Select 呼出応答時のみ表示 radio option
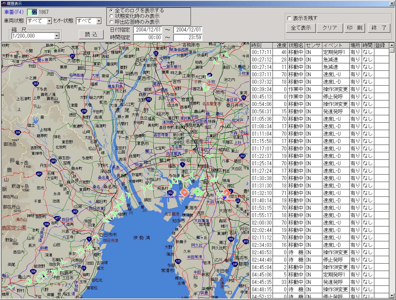This screenshot has width=396, height=300. 111,22
